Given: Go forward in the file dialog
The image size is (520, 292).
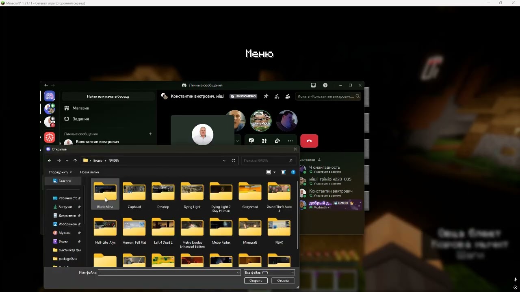Looking at the screenshot, I should point(59,161).
